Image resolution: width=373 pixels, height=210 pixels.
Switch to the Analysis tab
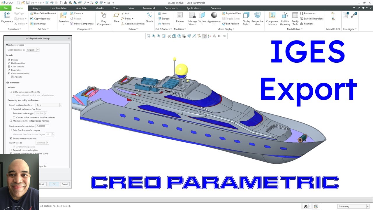[x=37, y=8]
